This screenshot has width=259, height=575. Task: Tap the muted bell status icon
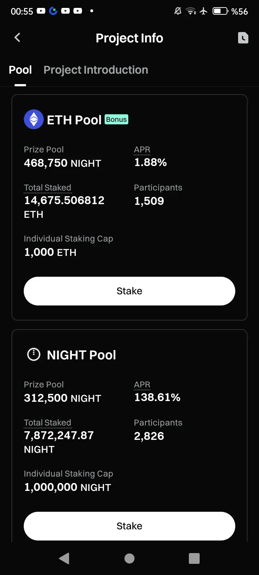pyautogui.click(x=178, y=11)
